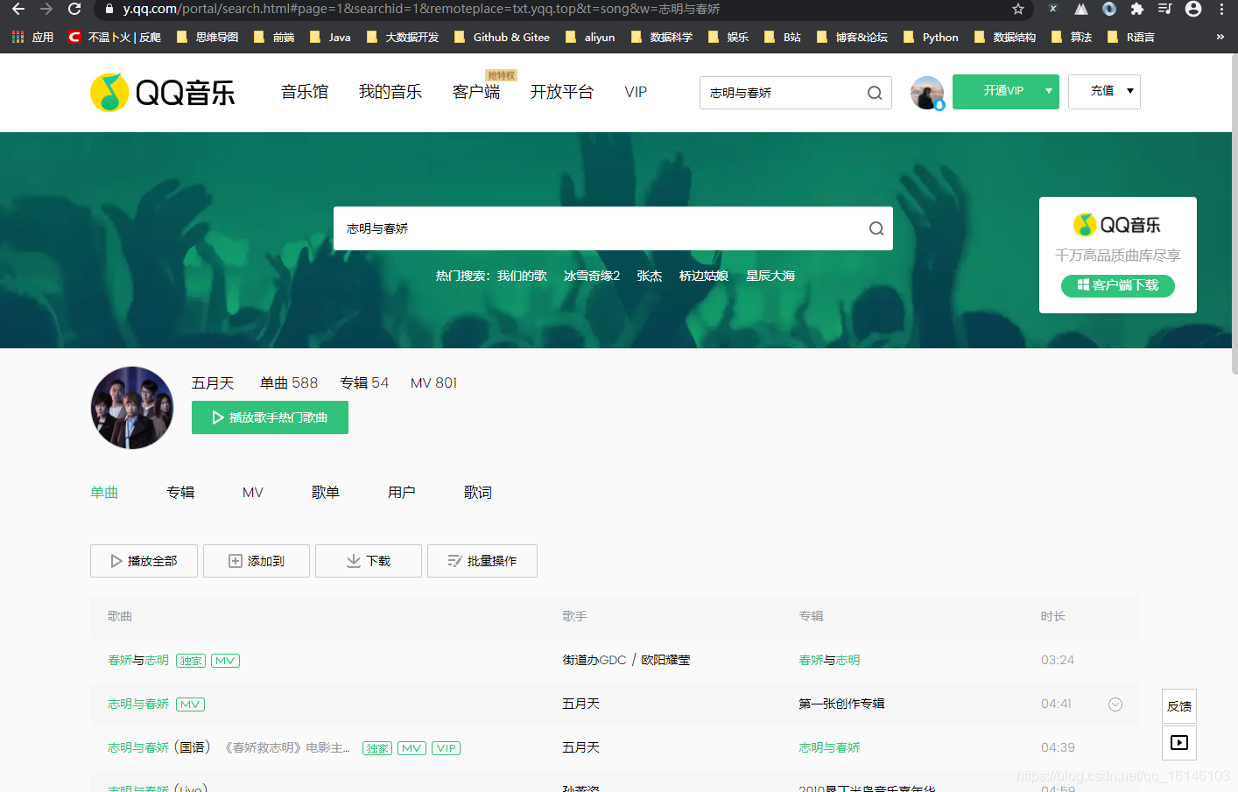This screenshot has width=1238, height=792.
Task: Open the Chrome three-dot menu
Action: click(x=1221, y=9)
